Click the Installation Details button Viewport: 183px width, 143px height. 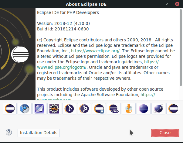(x=39, y=133)
